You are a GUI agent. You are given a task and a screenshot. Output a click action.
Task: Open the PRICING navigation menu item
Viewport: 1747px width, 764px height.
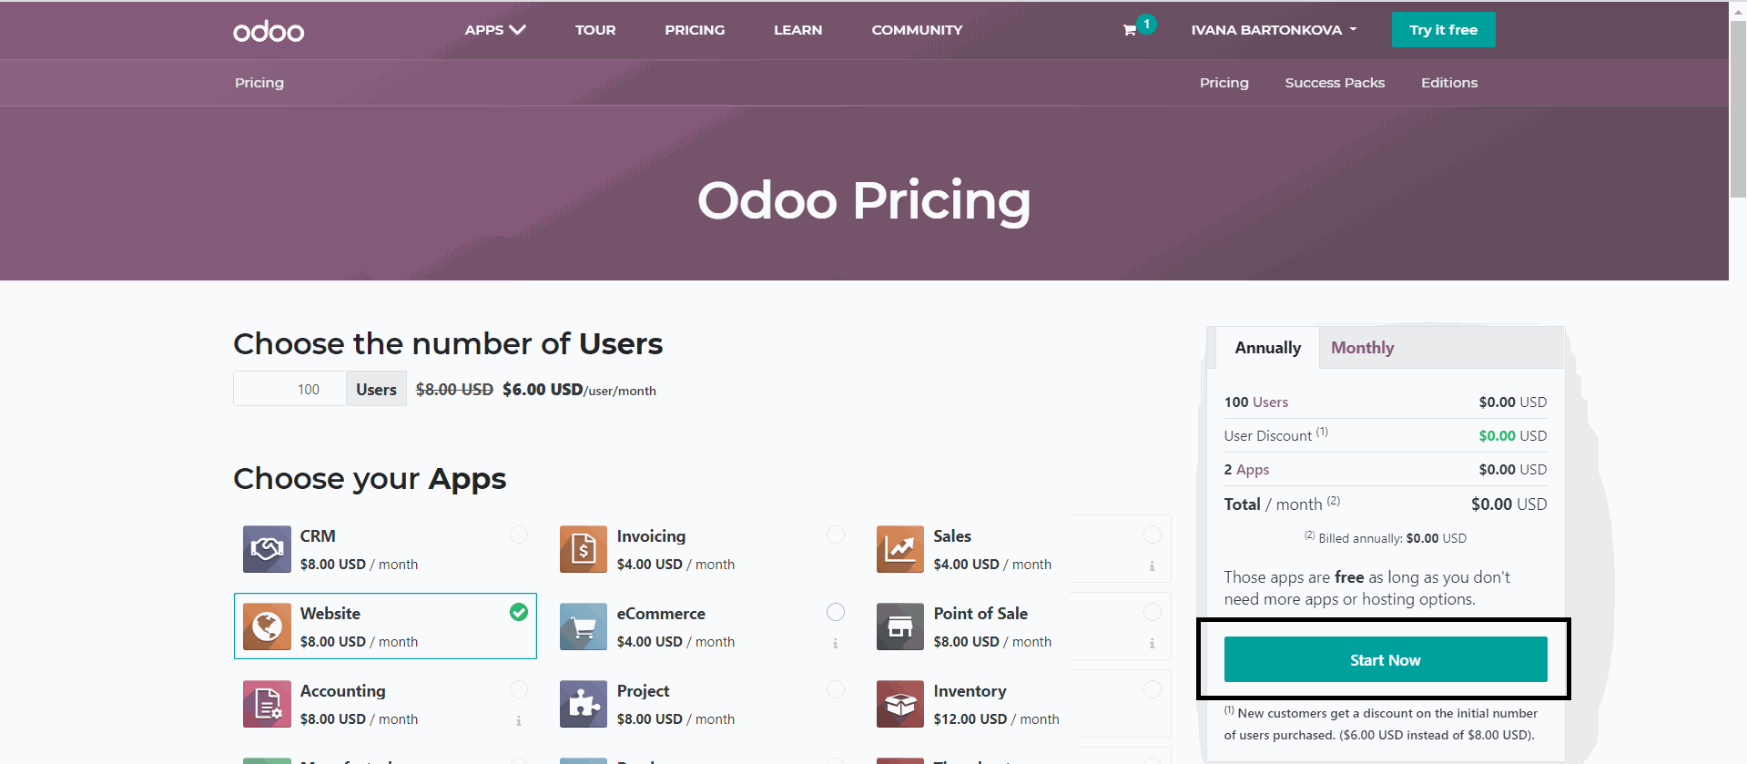coord(695,29)
